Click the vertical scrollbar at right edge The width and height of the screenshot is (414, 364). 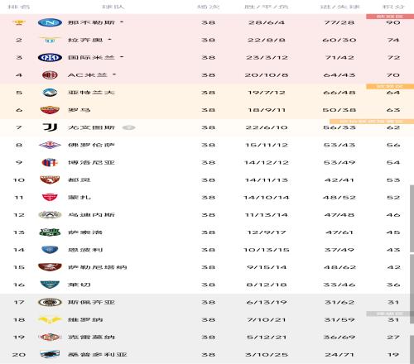[412, 218]
